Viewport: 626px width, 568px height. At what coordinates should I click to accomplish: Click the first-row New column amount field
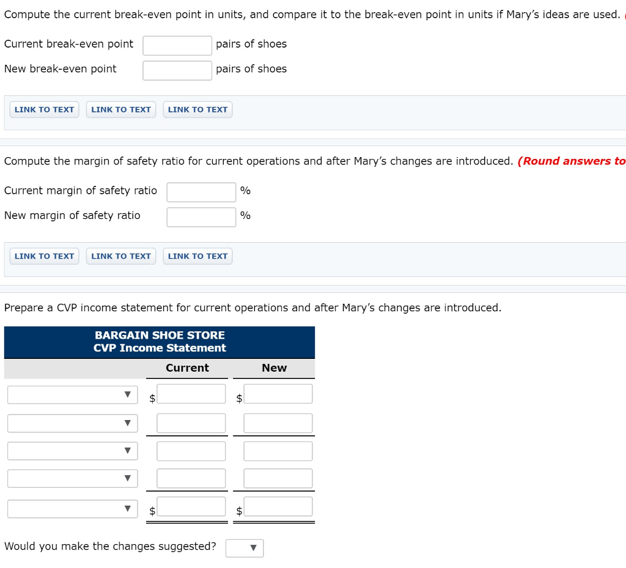(278, 394)
